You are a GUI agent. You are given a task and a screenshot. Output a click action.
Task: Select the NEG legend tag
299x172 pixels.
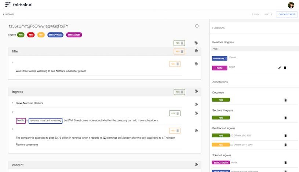click(x=31, y=35)
